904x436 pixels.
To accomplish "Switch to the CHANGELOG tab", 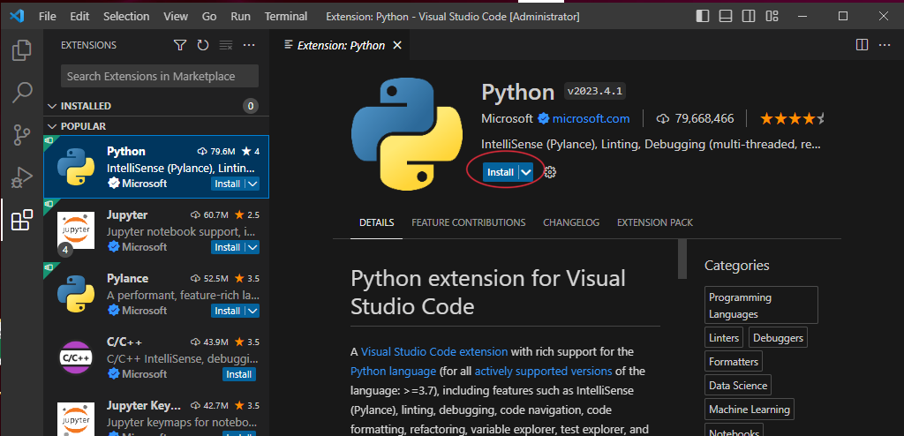I will point(571,222).
